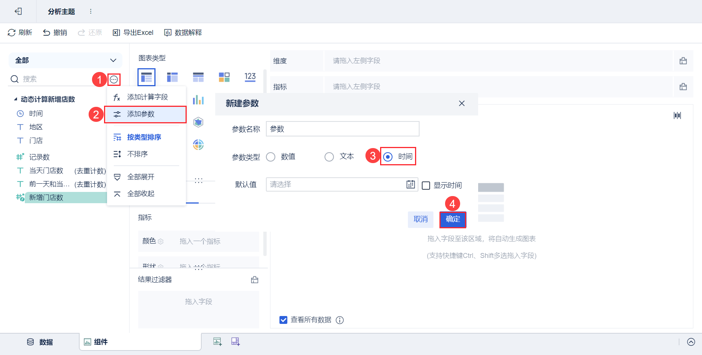Screen dimensions: 702x355
Task: Choose 添加参数 from the menu
Action: [x=146, y=114]
